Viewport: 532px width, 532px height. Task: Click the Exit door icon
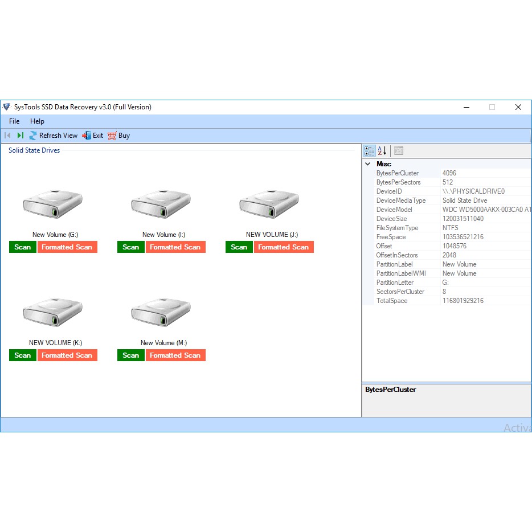point(87,136)
